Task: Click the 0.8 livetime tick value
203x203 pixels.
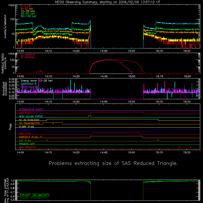Action: tap(12, 188)
